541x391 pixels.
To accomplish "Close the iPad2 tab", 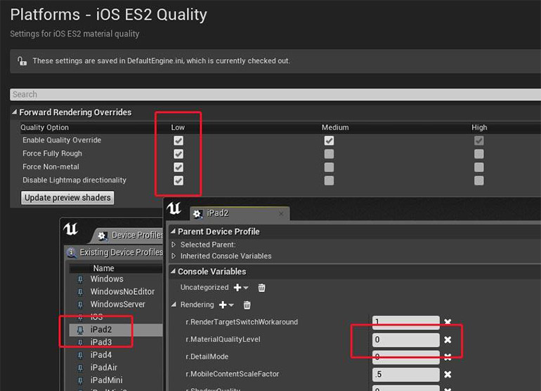I will coord(281,214).
